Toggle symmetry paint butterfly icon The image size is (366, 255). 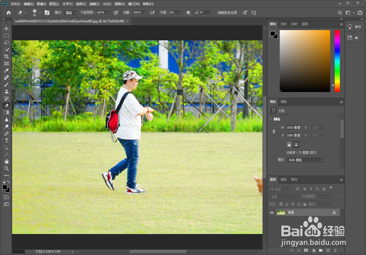(254, 13)
